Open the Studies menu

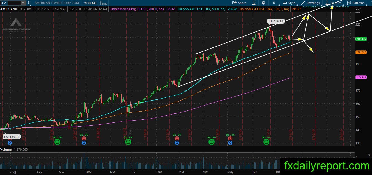(334, 3)
